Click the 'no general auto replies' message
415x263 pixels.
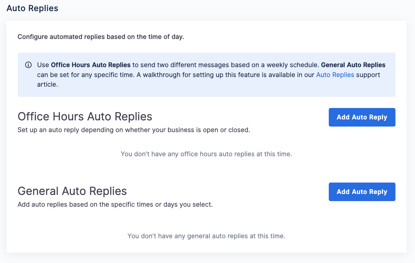(x=206, y=236)
